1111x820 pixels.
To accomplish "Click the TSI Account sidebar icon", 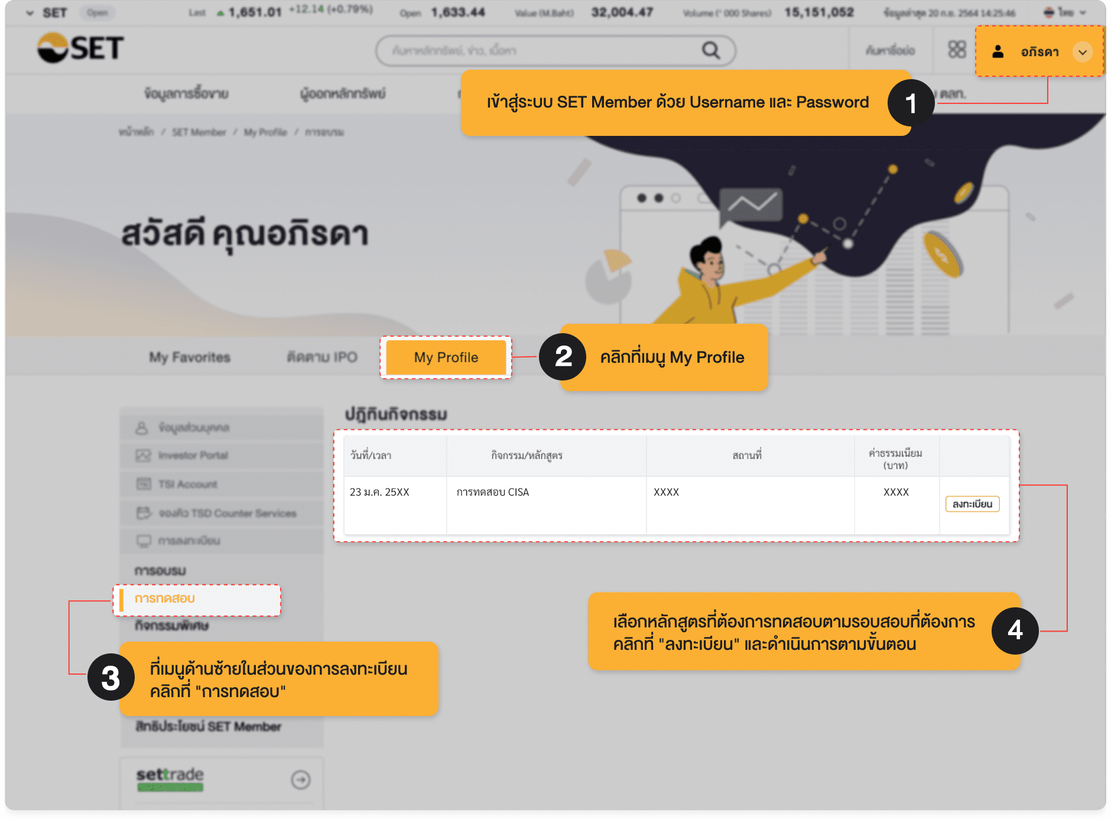I will [144, 484].
